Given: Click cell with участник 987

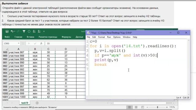Looking at the screenshot, I should point(18,52).
